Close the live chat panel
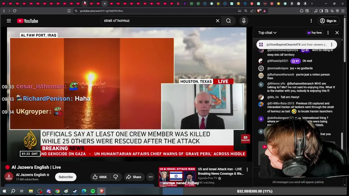Screen dimensions: 349x196 (337, 33)
